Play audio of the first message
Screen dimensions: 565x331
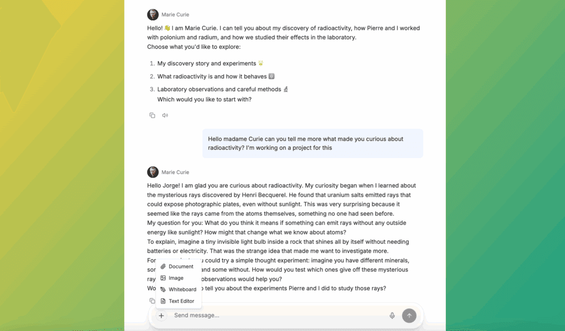point(165,115)
